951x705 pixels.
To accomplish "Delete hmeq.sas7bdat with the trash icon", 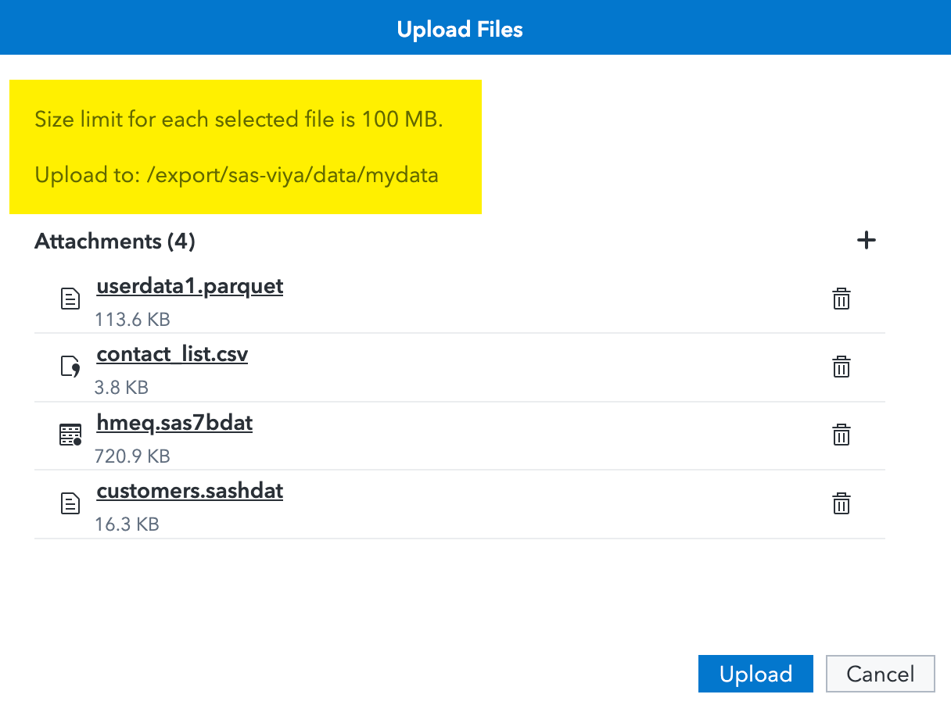I will point(842,435).
